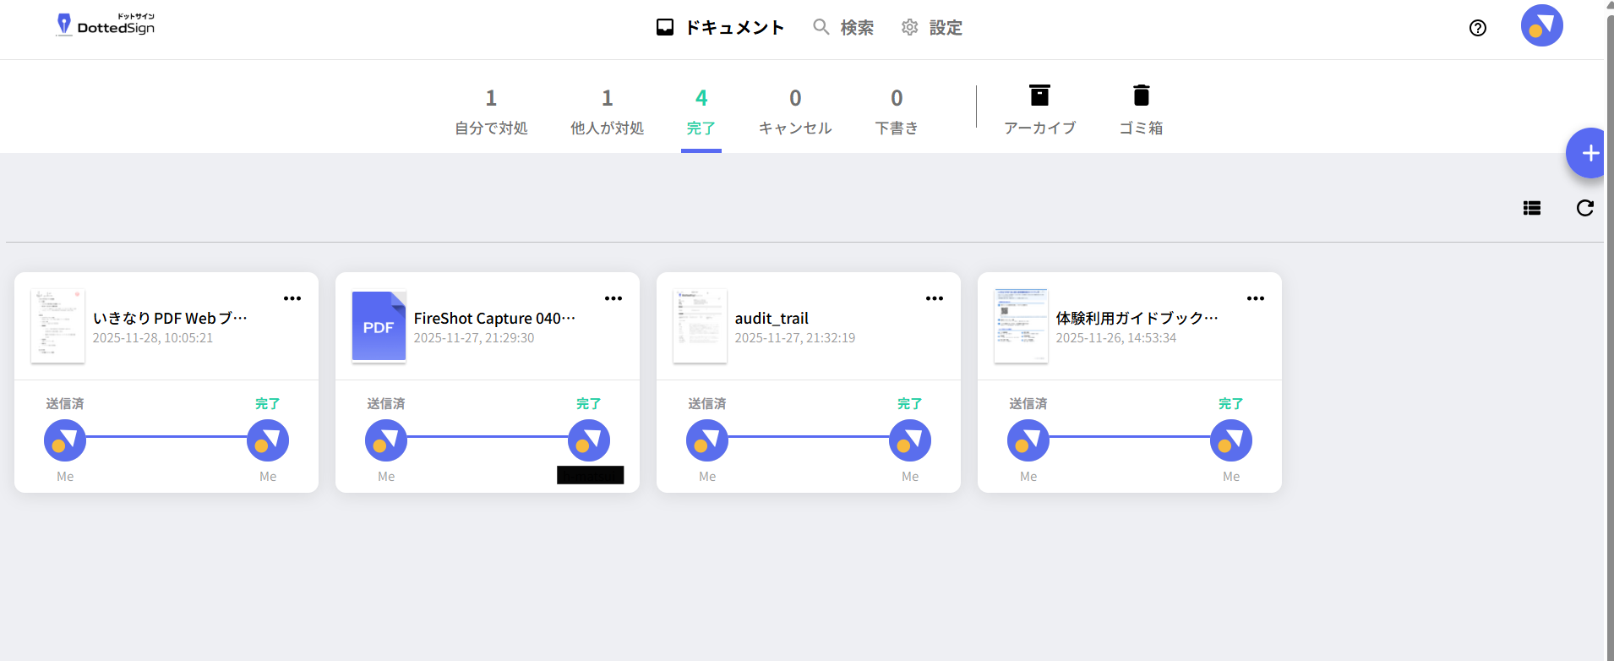
Task: Click the help question mark icon
Action: click(1478, 28)
